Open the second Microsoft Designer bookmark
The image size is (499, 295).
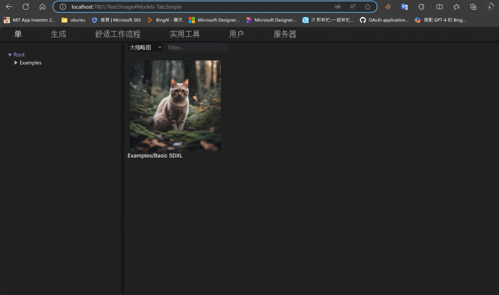[271, 20]
